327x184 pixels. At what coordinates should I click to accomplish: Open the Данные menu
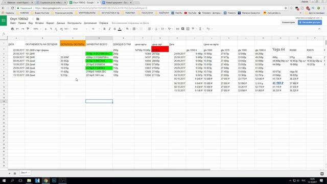61,23
